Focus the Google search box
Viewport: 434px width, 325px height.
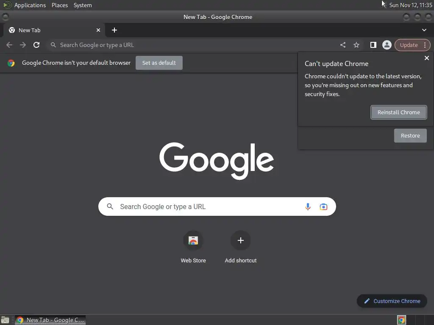(x=217, y=207)
